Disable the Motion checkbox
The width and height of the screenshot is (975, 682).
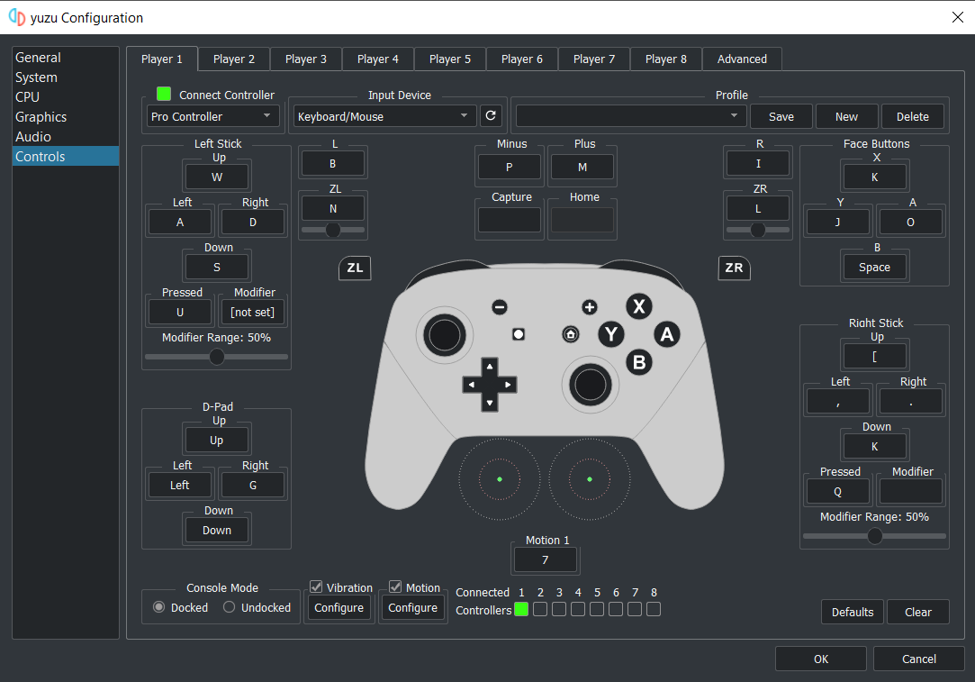point(394,587)
